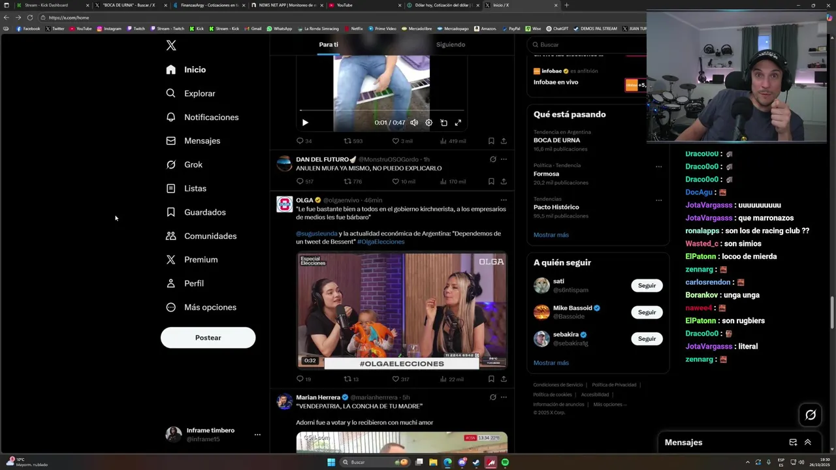Open Notificaciones bell in the sidebar

point(202,117)
